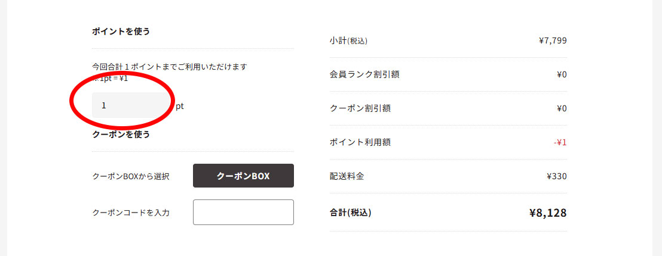Click the 配送料金 label

pos(347,176)
